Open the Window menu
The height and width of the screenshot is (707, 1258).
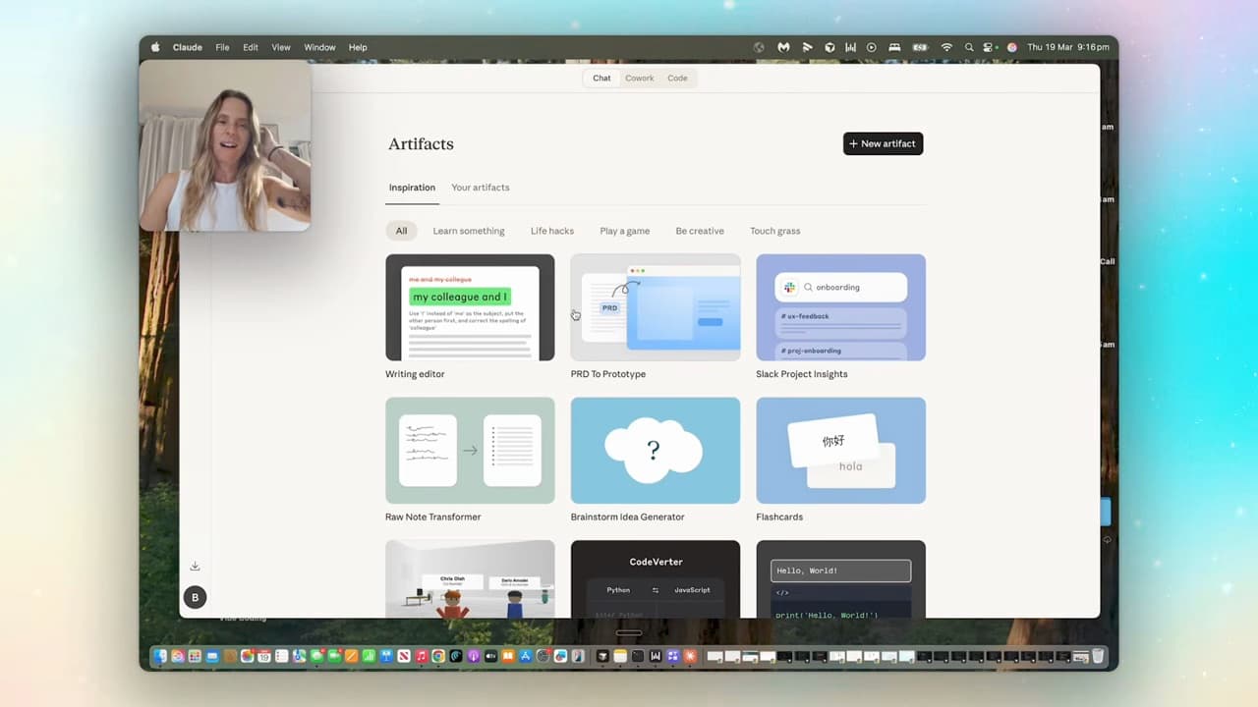[319, 47]
